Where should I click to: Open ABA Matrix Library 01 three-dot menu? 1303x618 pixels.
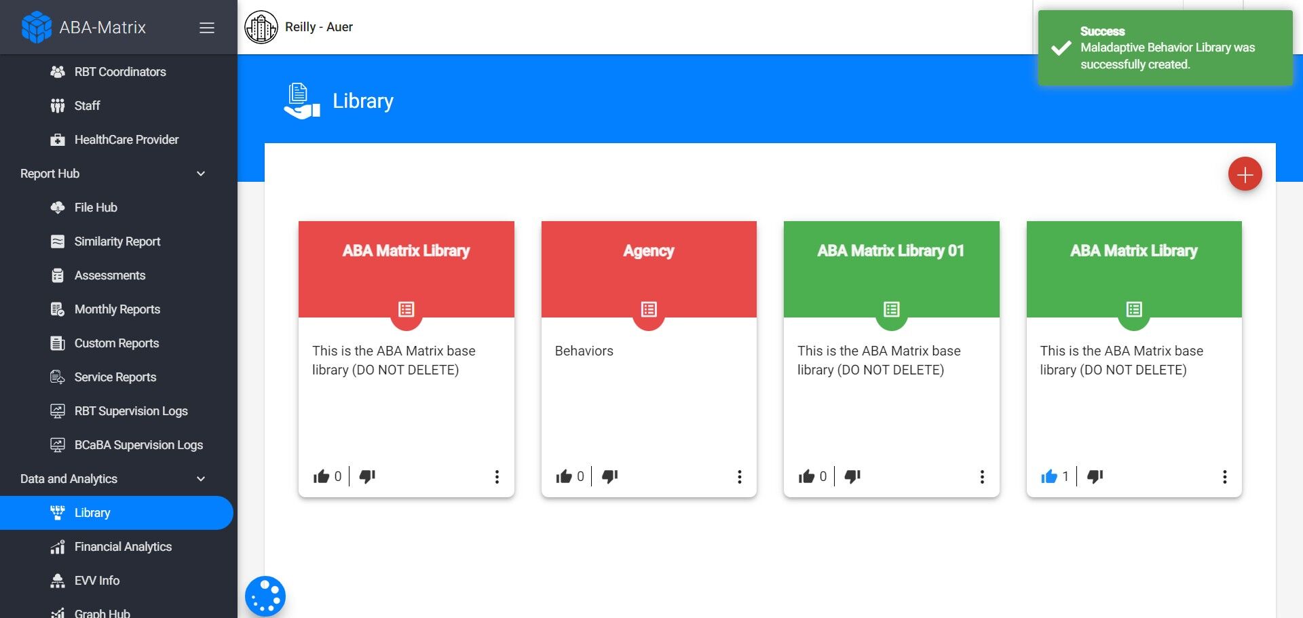982,477
